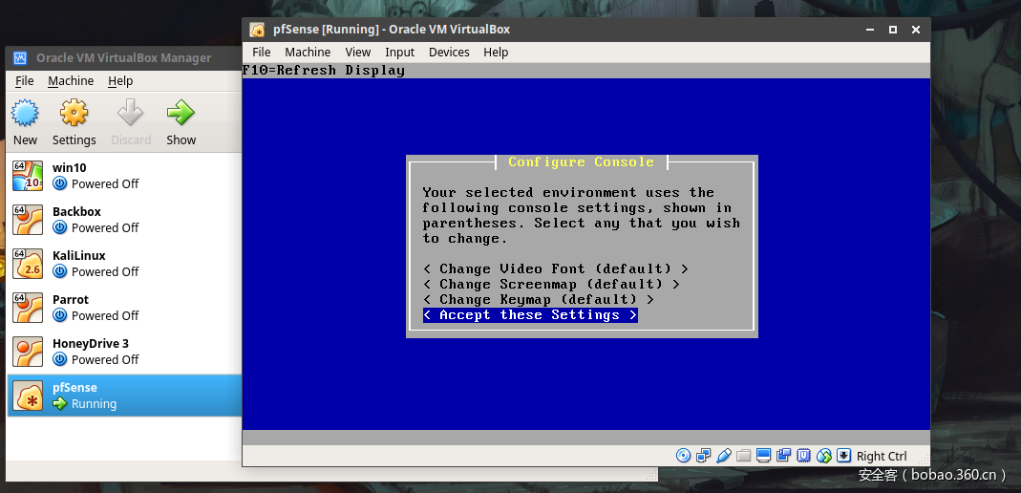Open Help menu in pfSense window
Screen dimensions: 1021x493
point(496,53)
